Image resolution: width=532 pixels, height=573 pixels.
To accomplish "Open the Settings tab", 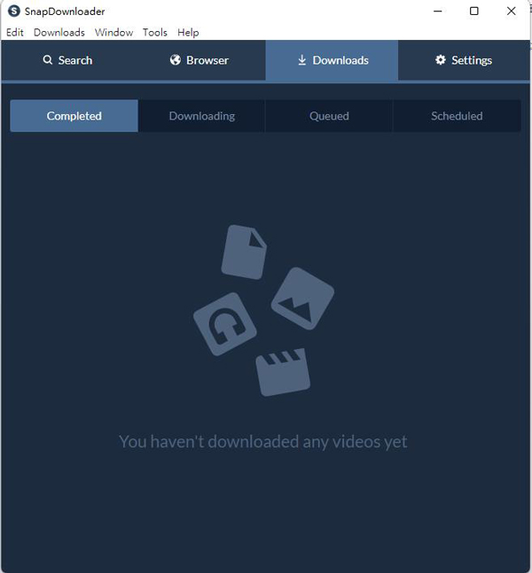I will [x=464, y=60].
